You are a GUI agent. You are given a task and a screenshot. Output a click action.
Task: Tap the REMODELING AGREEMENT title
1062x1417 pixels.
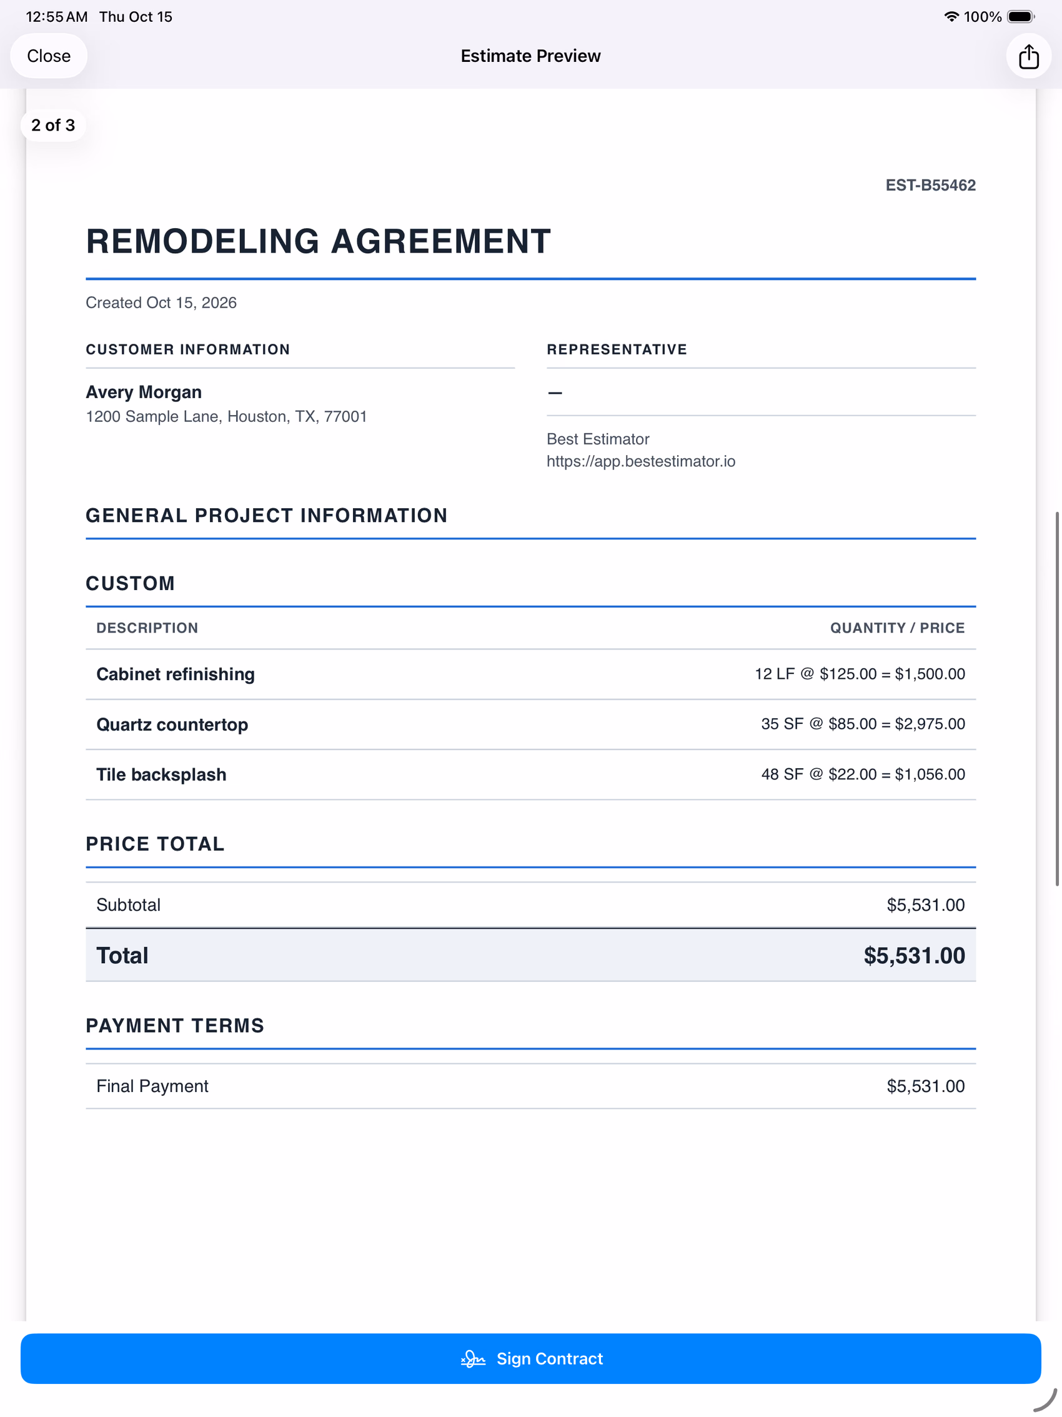click(x=318, y=241)
